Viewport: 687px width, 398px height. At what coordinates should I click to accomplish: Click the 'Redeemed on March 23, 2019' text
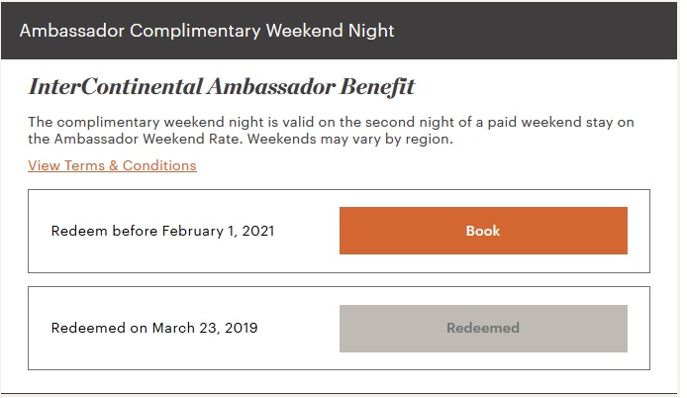tap(153, 328)
